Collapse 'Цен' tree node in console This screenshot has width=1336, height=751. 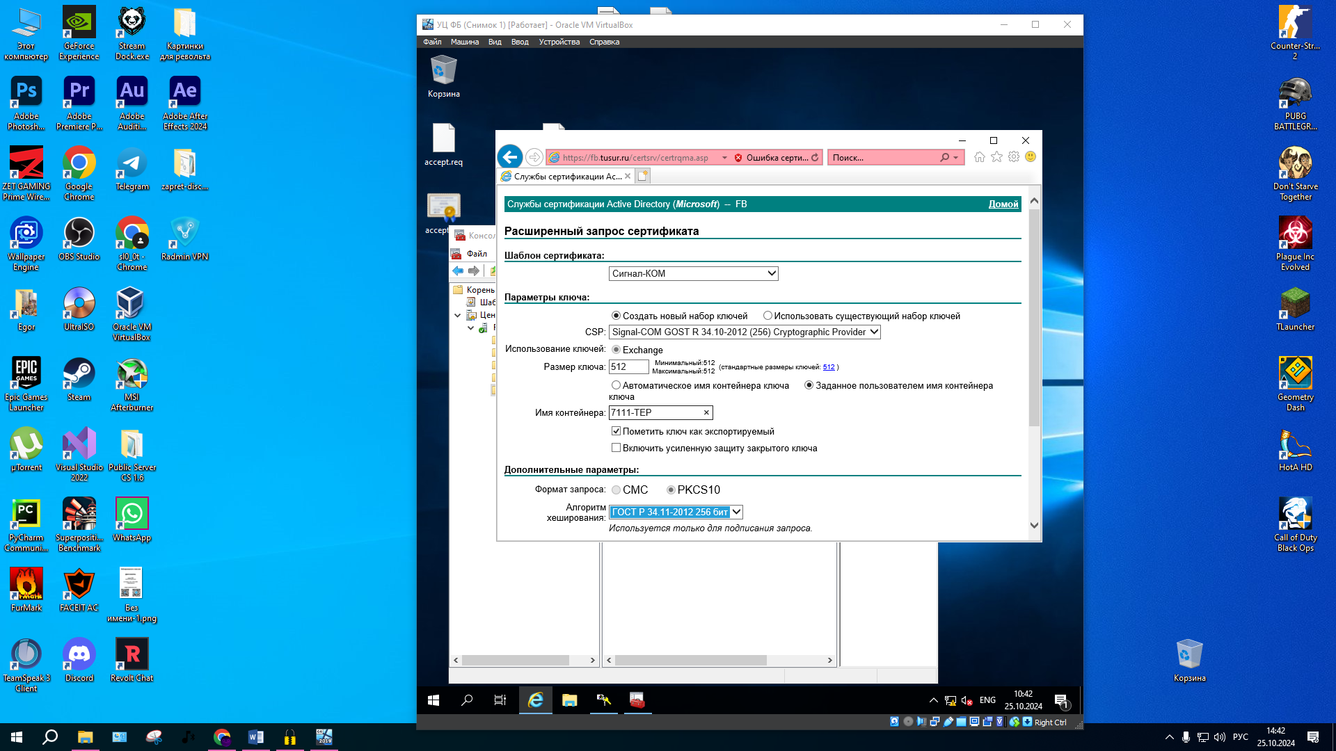457,315
